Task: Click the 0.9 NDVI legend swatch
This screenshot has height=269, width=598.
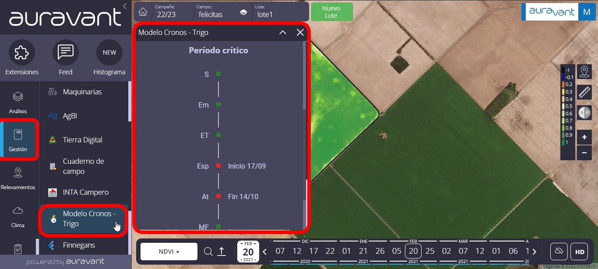Action: pyautogui.click(x=563, y=135)
